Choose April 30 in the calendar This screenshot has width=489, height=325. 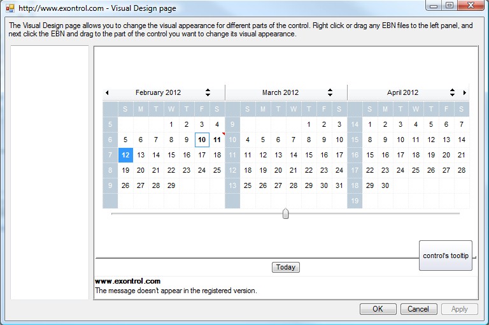click(x=385, y=185)
